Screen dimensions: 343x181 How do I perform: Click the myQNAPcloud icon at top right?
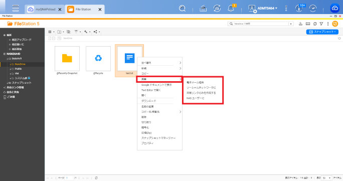[334, 9]
